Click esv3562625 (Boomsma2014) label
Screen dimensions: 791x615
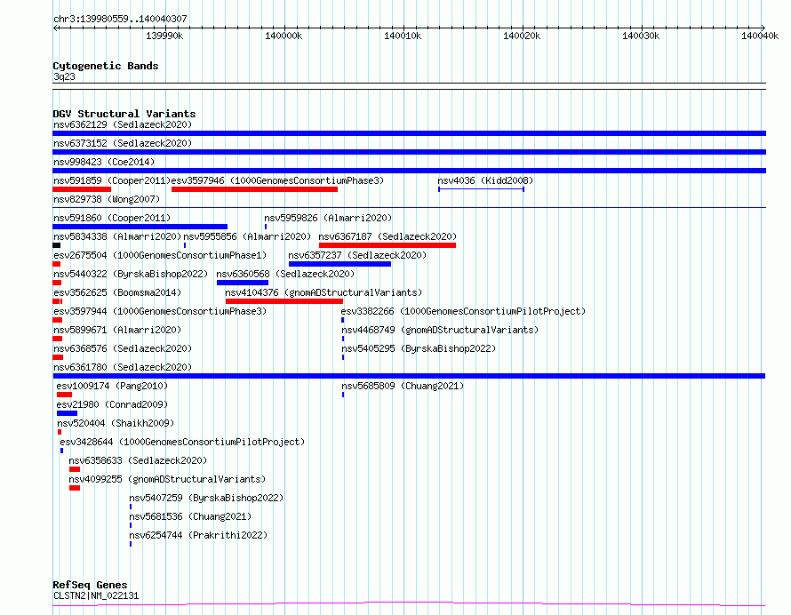coord(117,292)
